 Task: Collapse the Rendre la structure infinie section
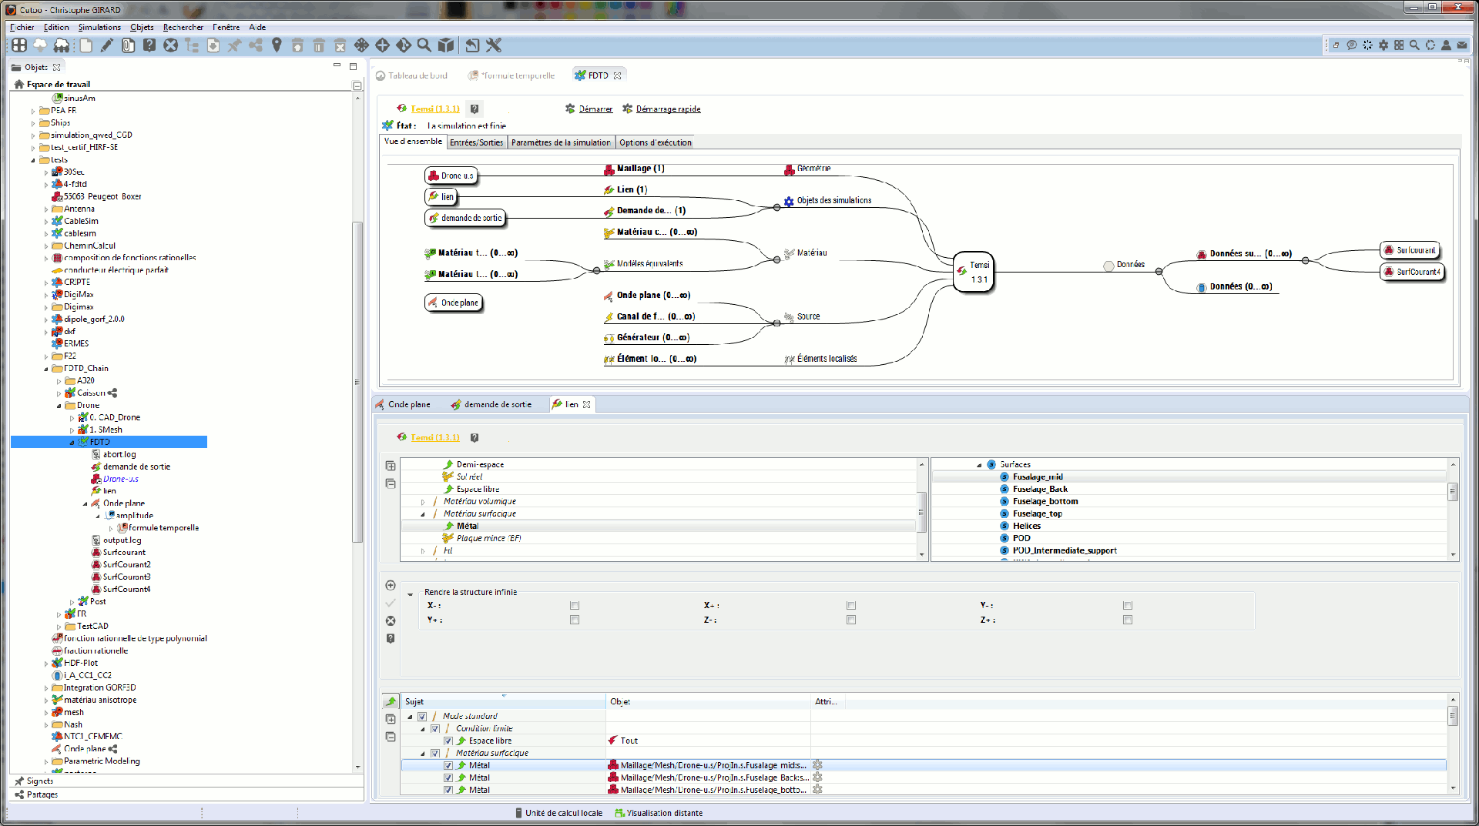click(x=411, y=594)
